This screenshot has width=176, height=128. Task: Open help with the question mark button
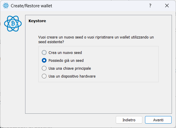pos(150,6)
